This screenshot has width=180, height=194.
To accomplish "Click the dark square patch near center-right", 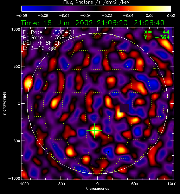I will click(124, 108).
